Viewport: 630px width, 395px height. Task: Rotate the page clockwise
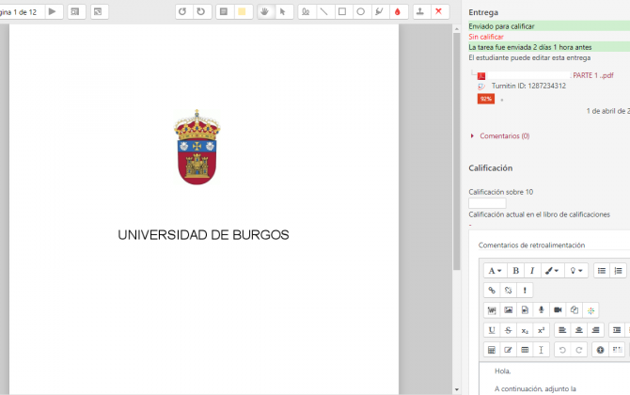point(201,11)
